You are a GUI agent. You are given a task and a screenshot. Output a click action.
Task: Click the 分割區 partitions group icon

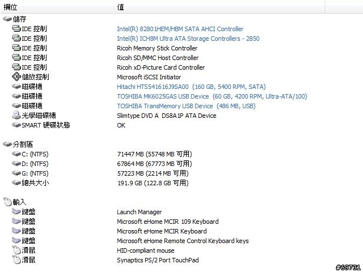[7, 144]
